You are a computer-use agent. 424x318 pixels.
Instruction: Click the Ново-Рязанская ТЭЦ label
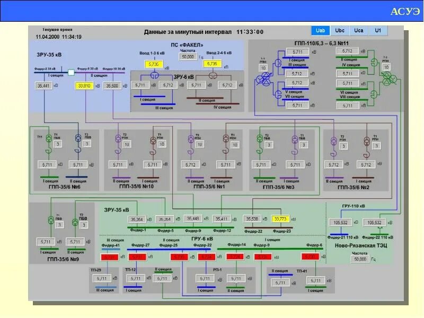361,245
